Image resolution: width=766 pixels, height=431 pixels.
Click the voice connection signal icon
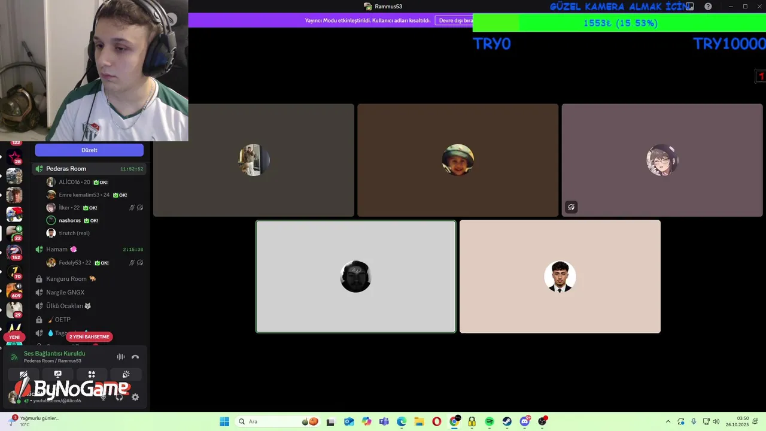[x=14, y=357]
